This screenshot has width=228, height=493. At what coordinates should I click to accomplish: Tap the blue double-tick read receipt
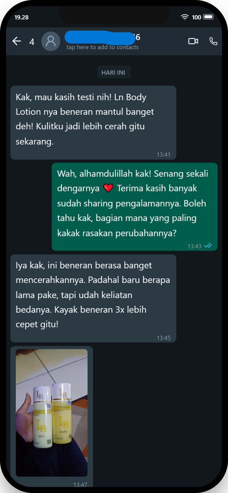(208, 246)
